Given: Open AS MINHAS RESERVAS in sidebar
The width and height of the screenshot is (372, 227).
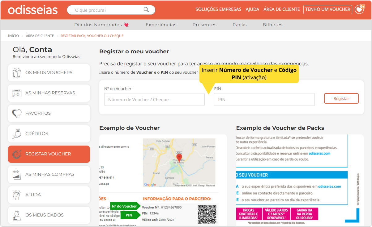Looking at the screenshot, I should pos(49,93).
